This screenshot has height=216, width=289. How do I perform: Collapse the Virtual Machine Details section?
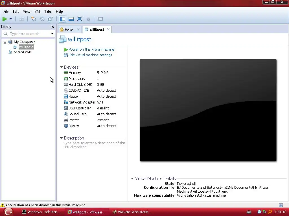pos(132,179)
